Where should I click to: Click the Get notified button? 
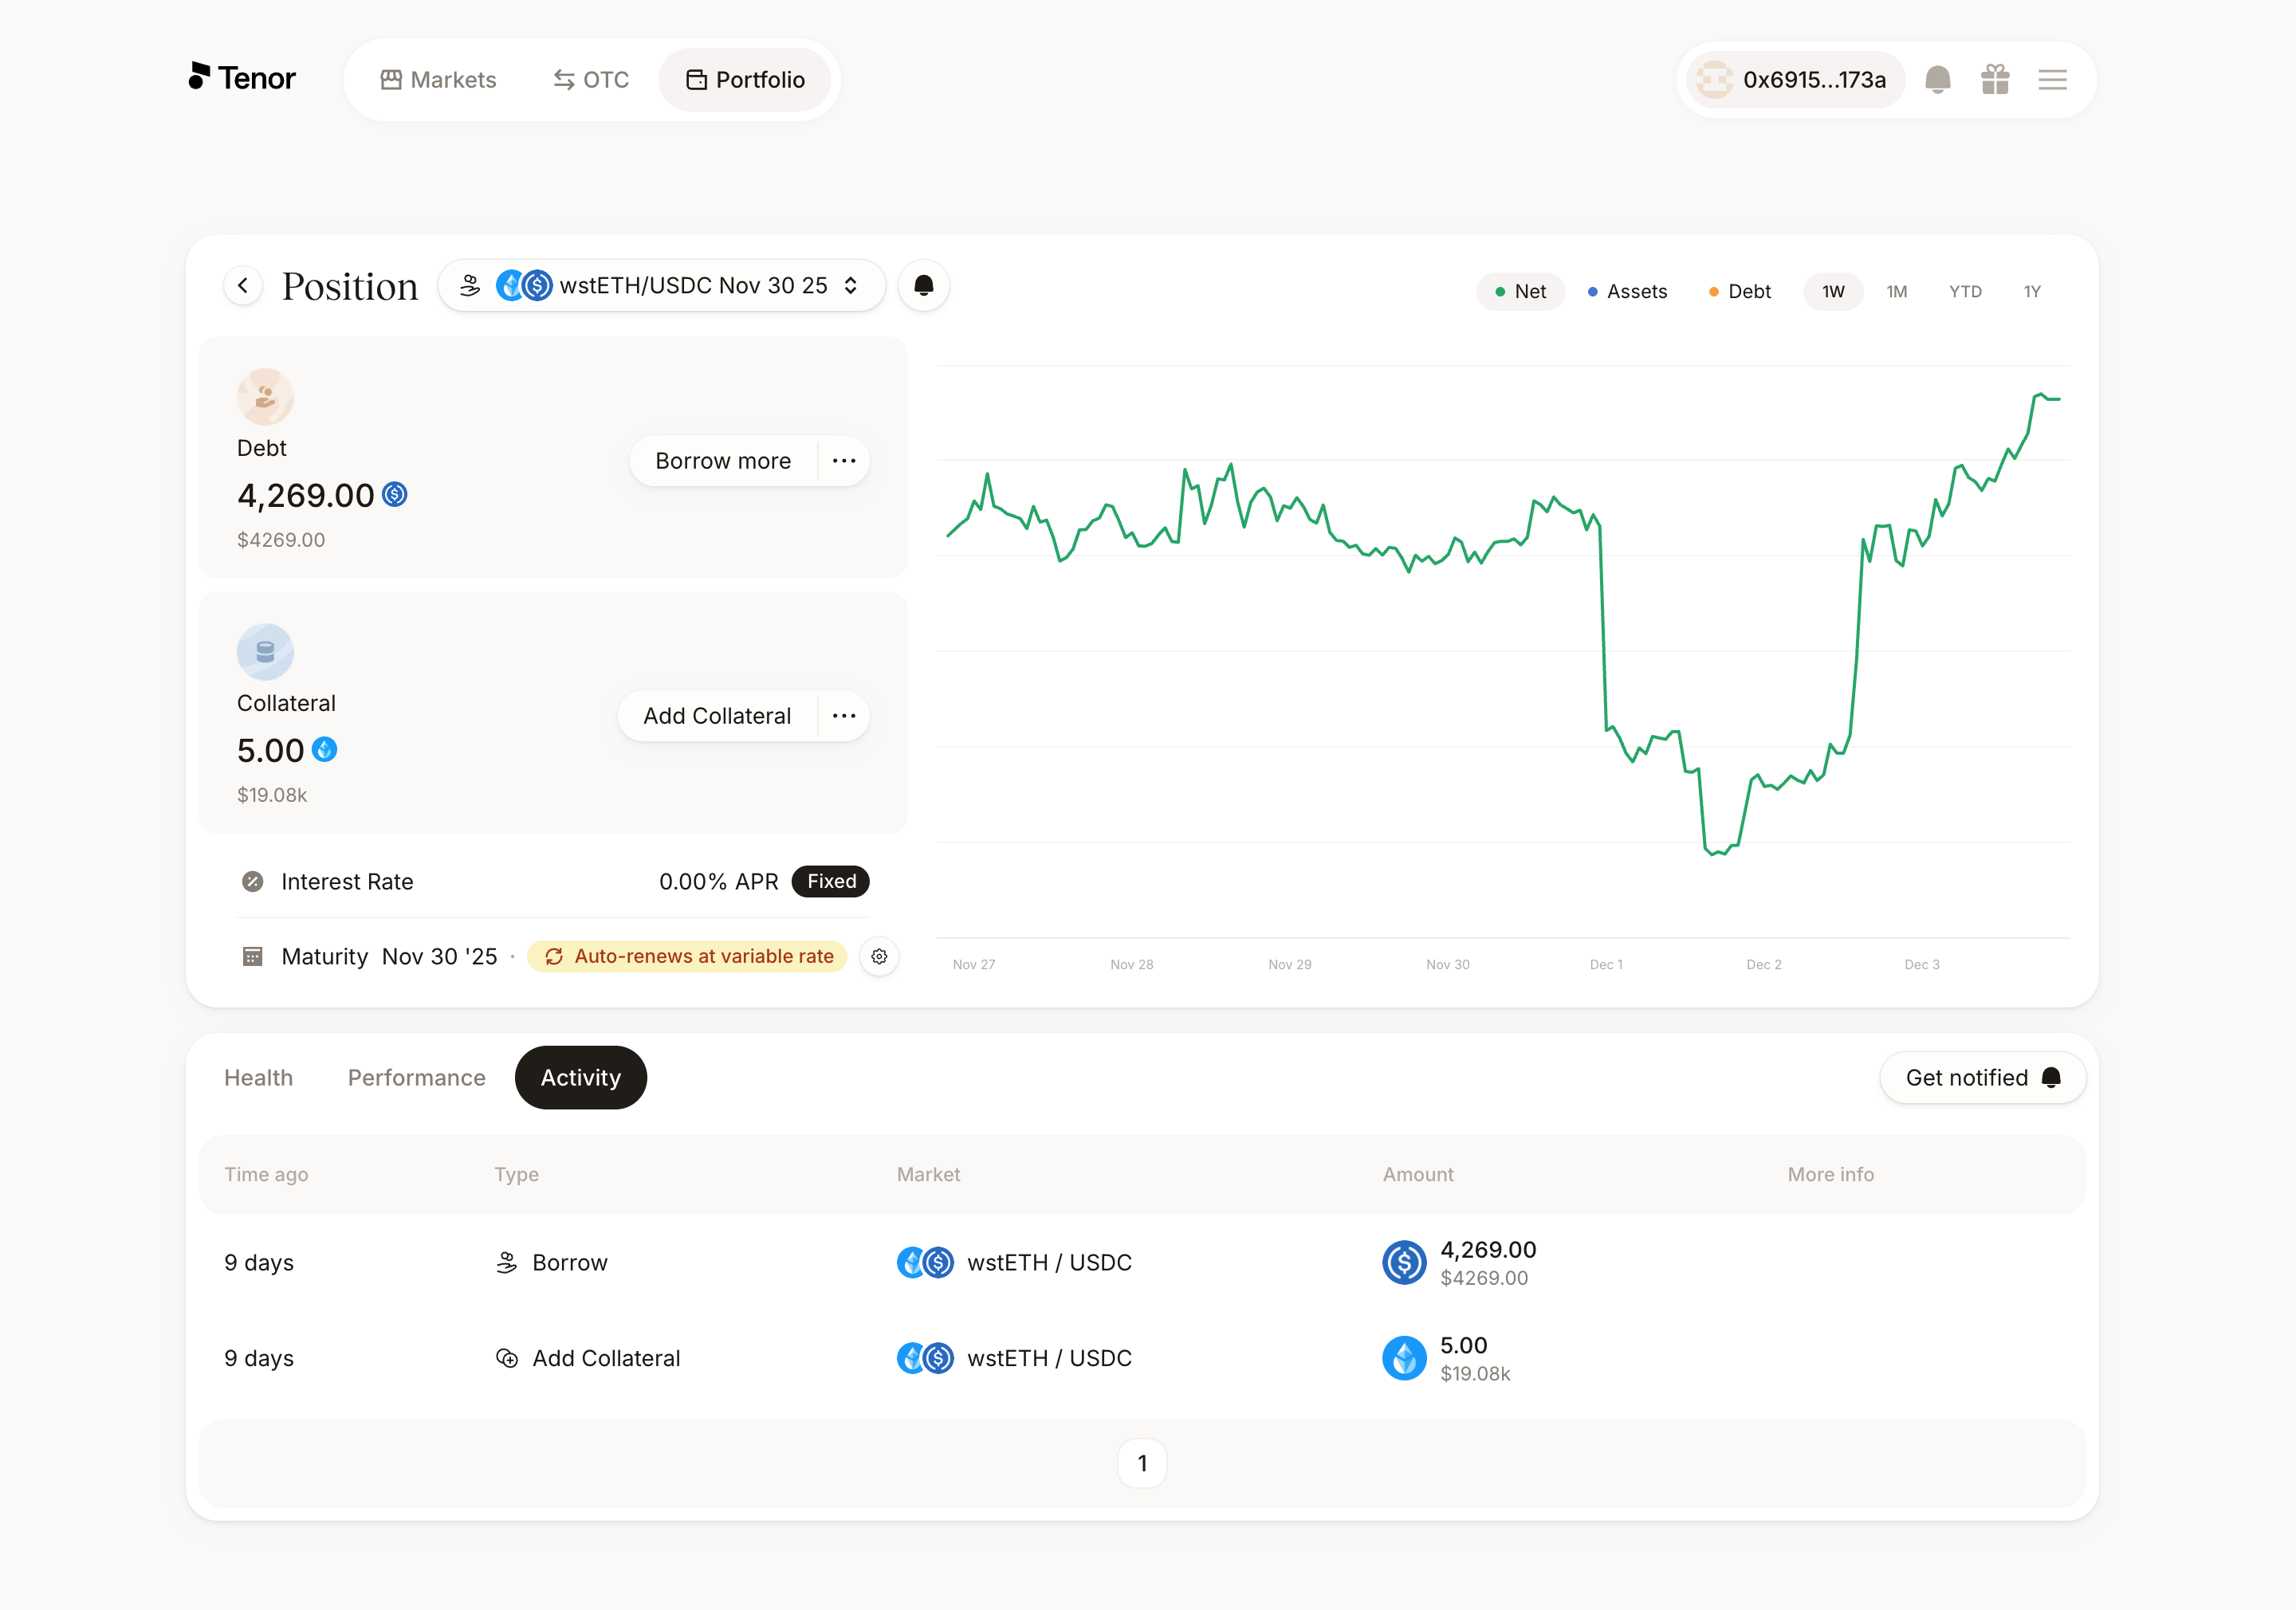1982,1078
